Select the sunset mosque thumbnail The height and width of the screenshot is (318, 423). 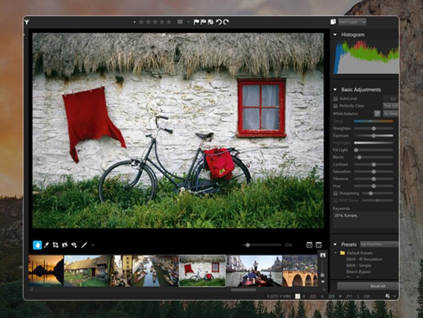click(x=46, y=271)
